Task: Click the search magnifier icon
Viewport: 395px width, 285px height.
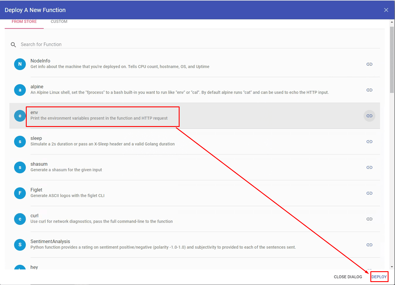Action: [13, 45]
